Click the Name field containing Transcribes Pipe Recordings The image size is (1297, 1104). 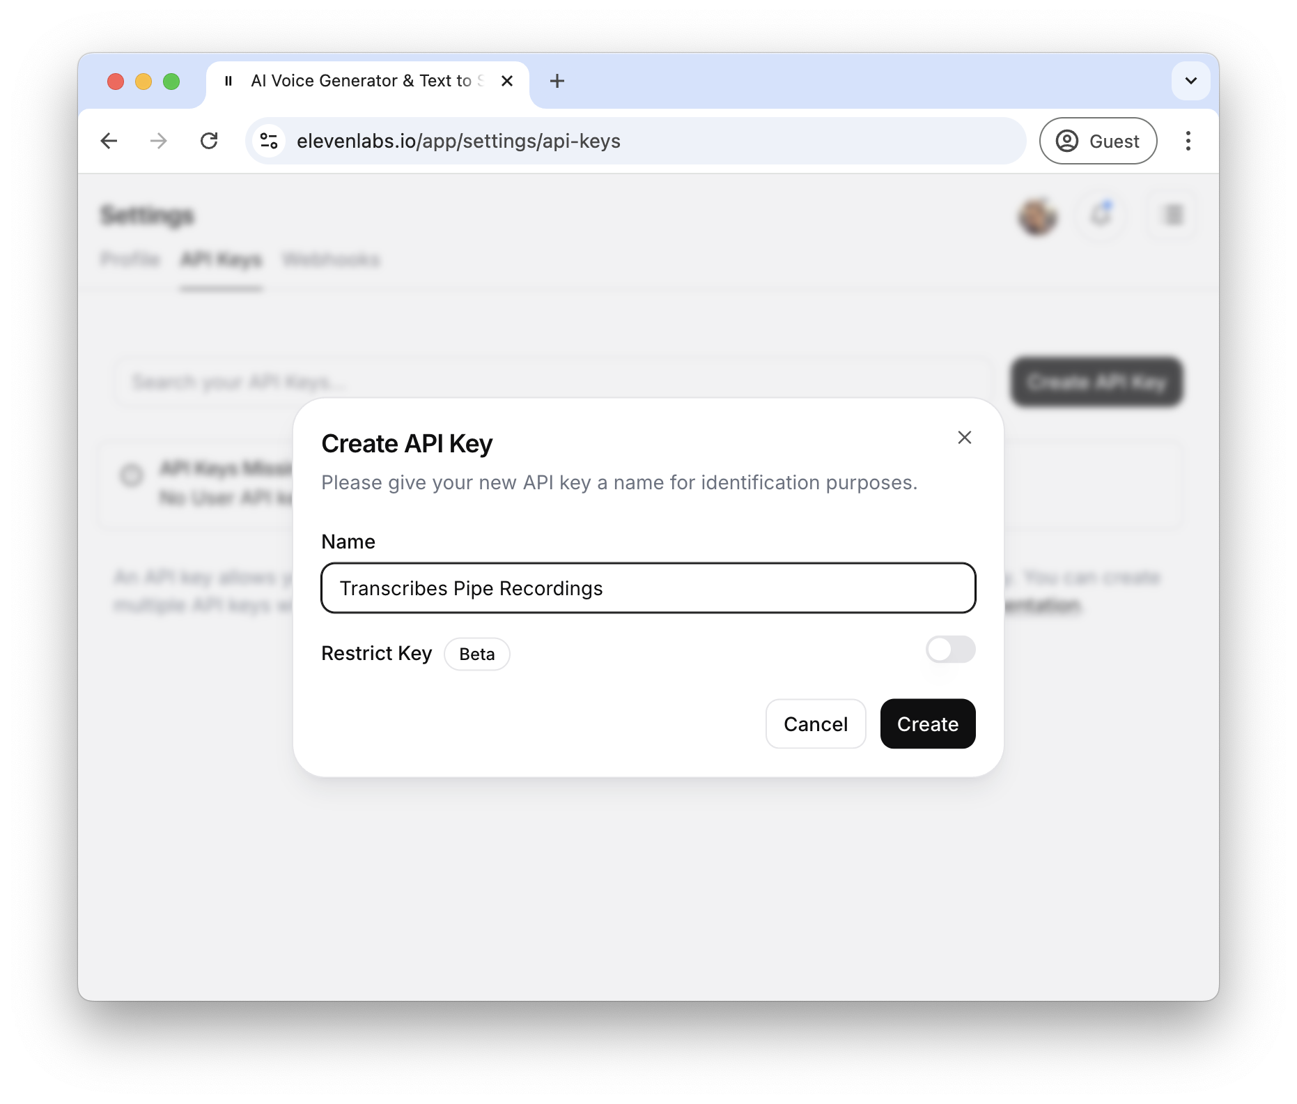pos(647,588)
